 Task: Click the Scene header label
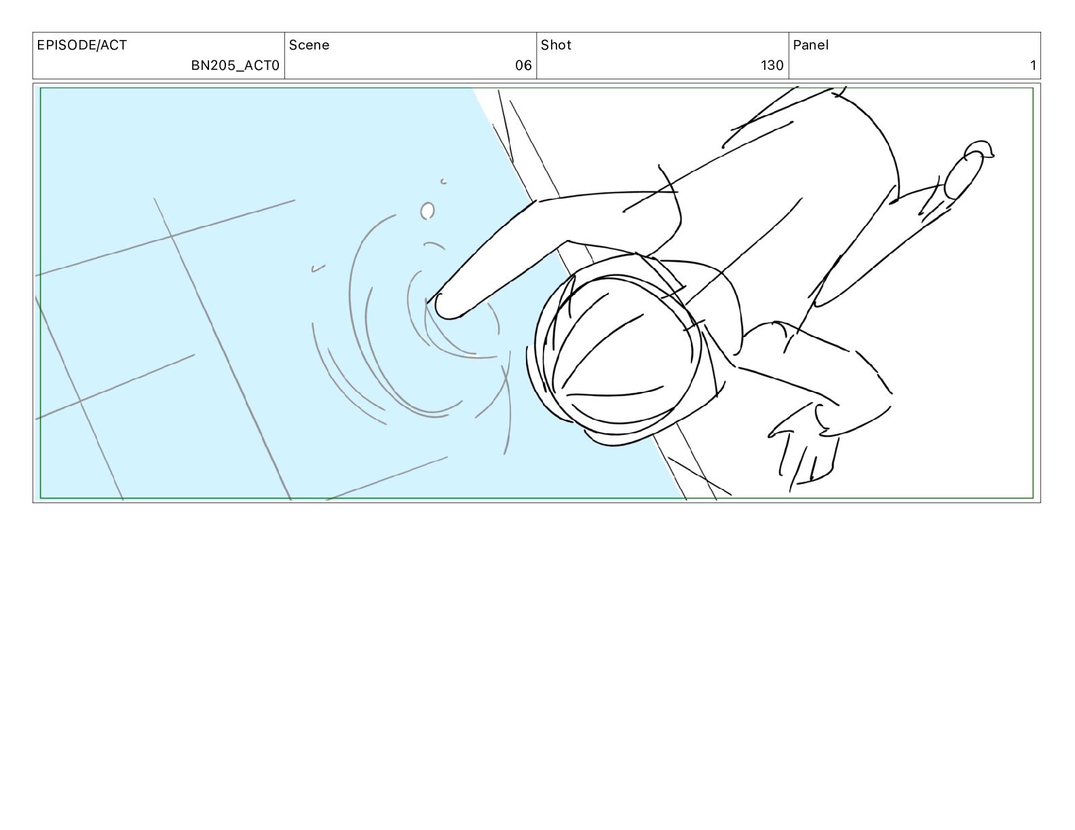[309, 45]
